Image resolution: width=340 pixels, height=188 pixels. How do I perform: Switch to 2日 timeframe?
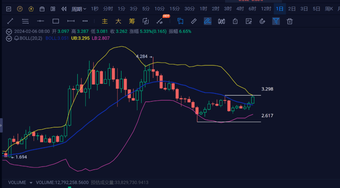tap(292, 9)
